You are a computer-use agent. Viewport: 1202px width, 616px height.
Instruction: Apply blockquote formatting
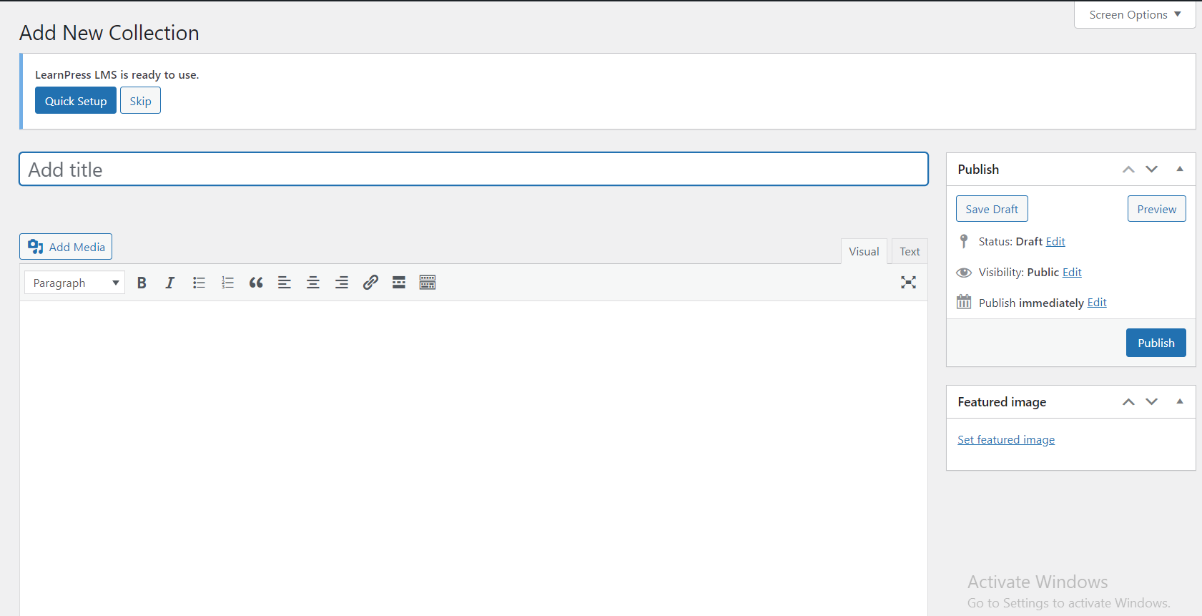click(256, 283)
